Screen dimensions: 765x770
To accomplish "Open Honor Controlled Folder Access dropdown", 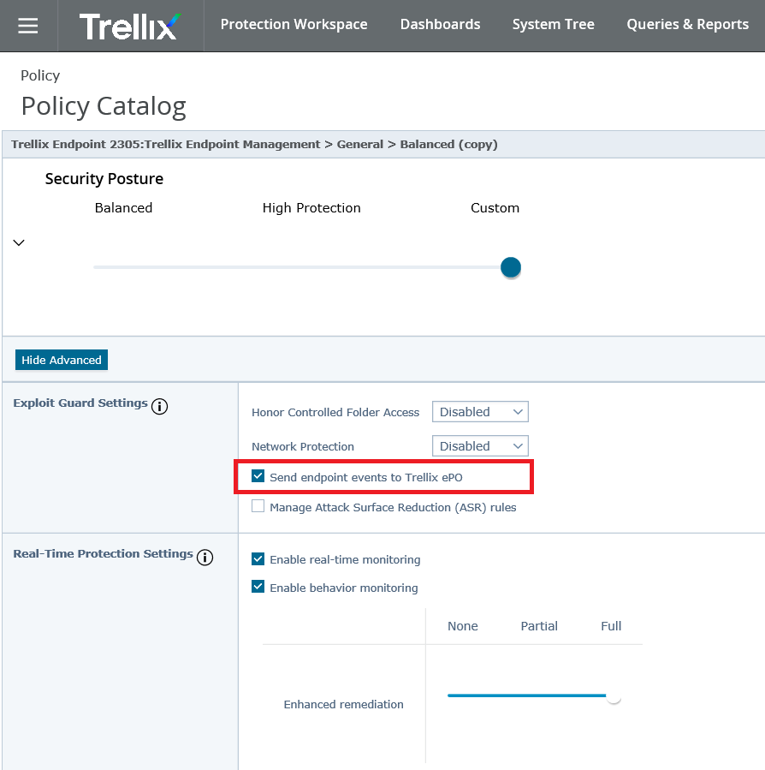I will point(480,412).
